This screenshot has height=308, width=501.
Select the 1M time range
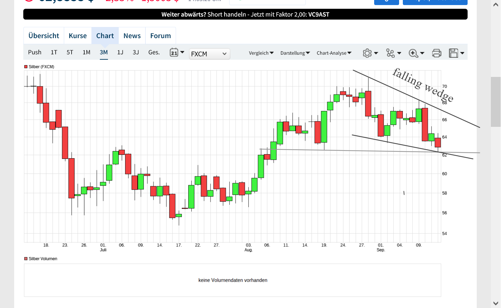point(86,52)
